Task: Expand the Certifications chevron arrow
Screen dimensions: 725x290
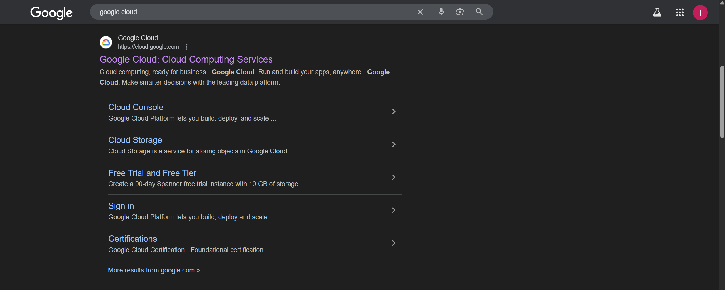Action: 394,243
